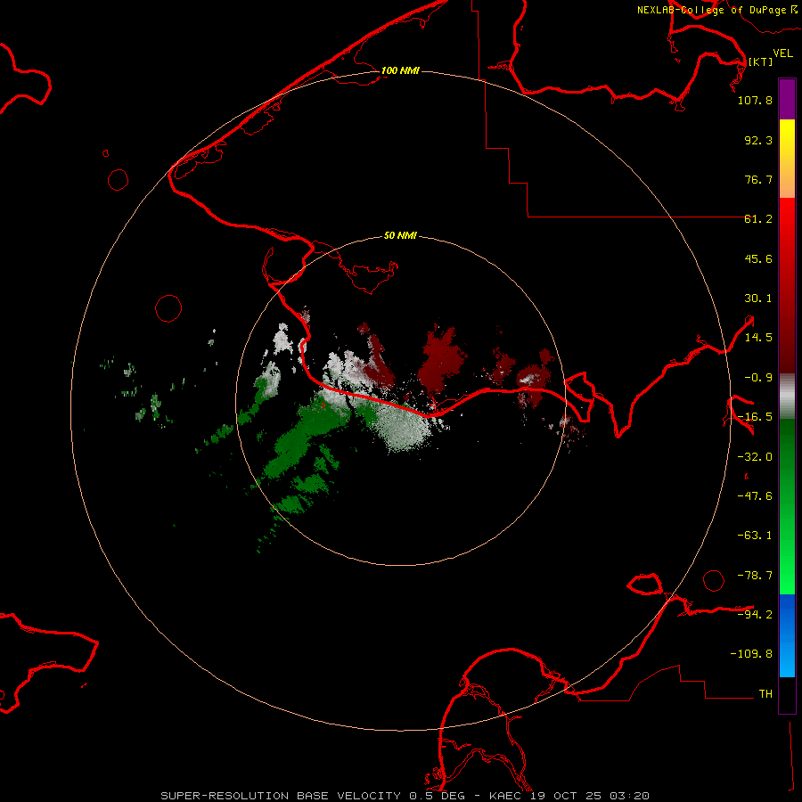Image resolution: width=802 pixels, height=802 pixels.
Task: Click the 45.6 velocity scale value
Action: 758,258
